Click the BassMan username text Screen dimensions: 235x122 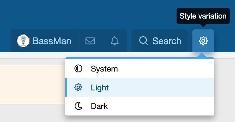tap(52, 41)
